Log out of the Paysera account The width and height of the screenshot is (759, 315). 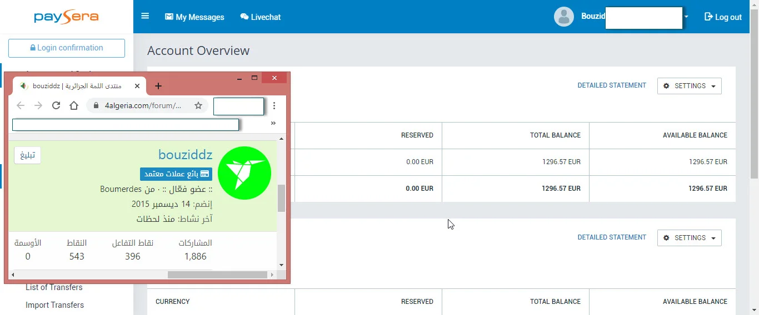pos(723,17)
